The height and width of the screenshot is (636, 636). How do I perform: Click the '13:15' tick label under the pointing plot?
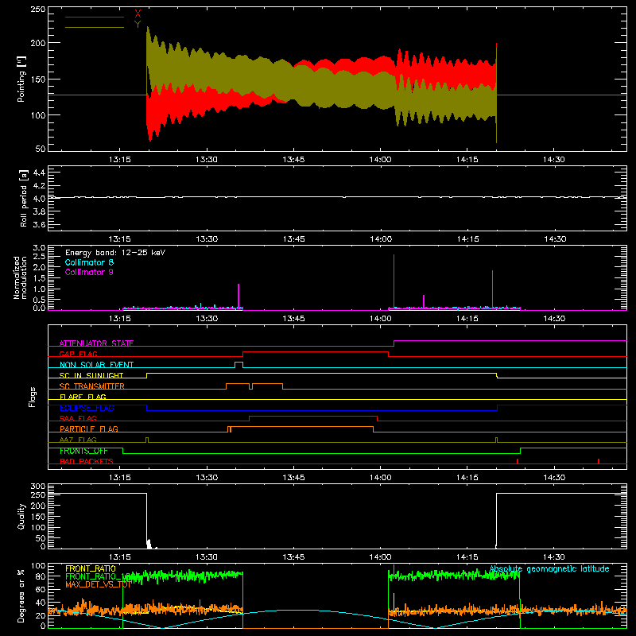pos(120,160)
